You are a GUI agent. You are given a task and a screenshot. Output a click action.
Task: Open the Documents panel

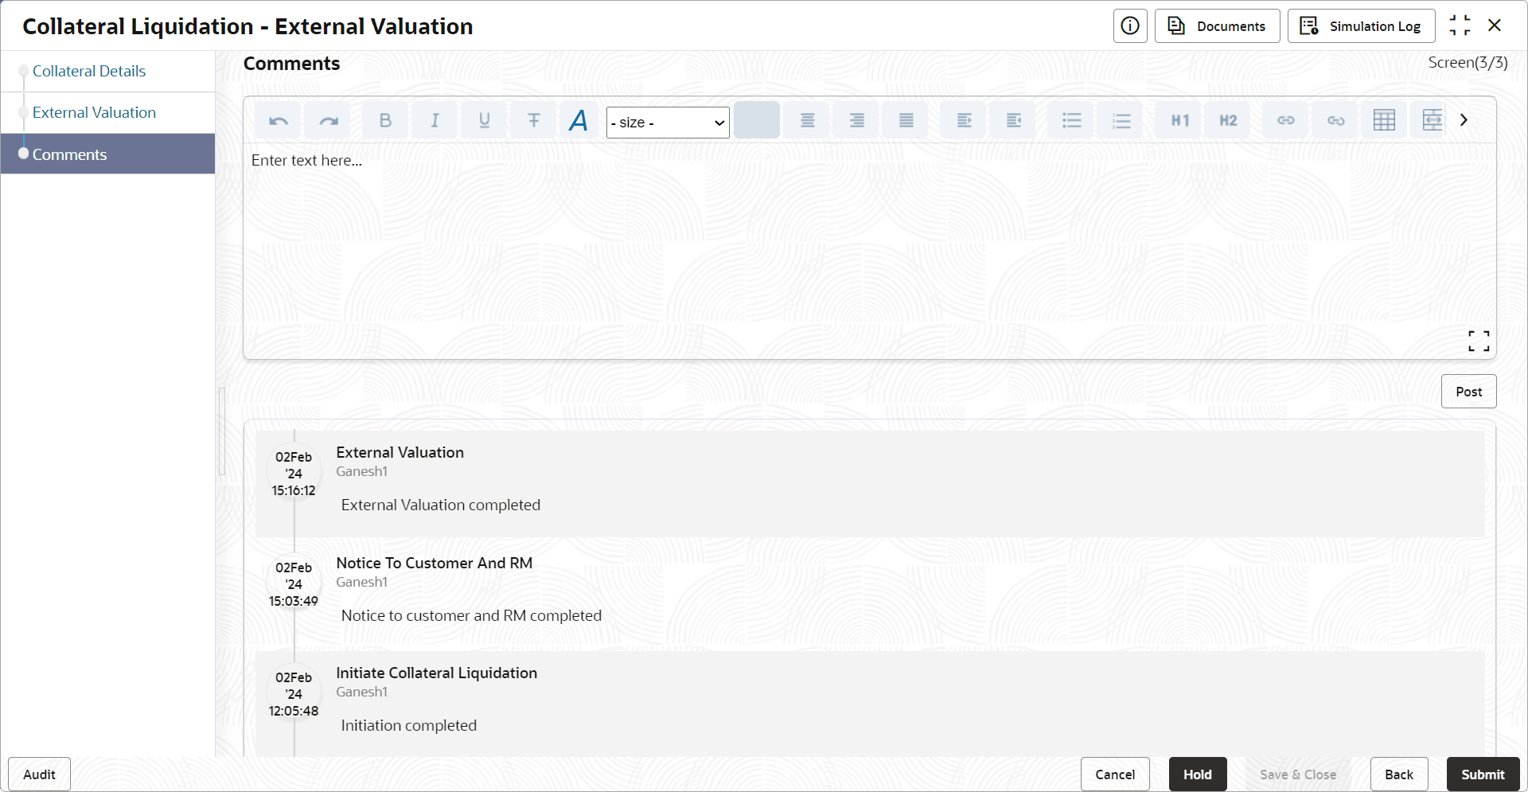tap(1217, 26)
